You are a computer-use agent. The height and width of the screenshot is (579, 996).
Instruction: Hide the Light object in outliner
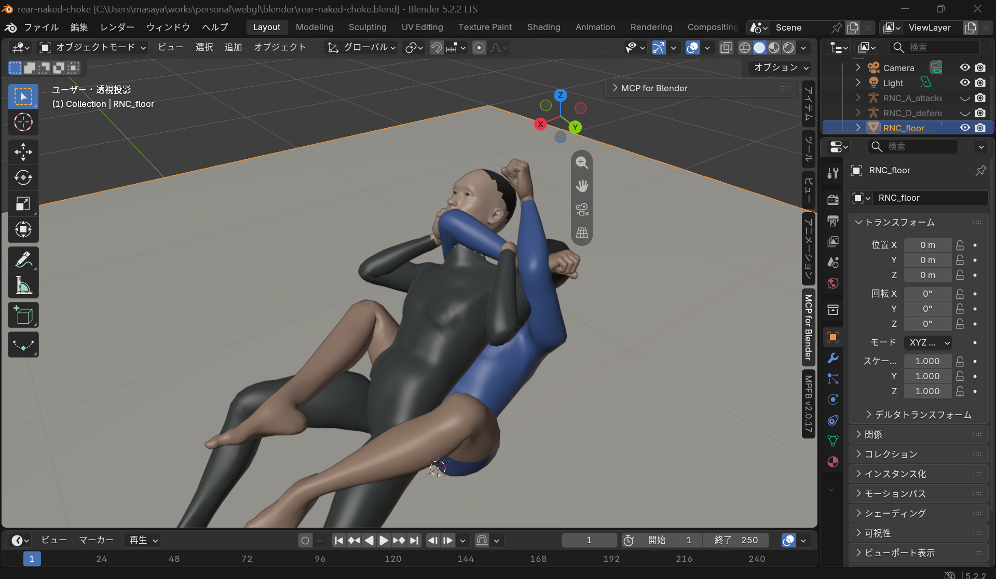965,82
